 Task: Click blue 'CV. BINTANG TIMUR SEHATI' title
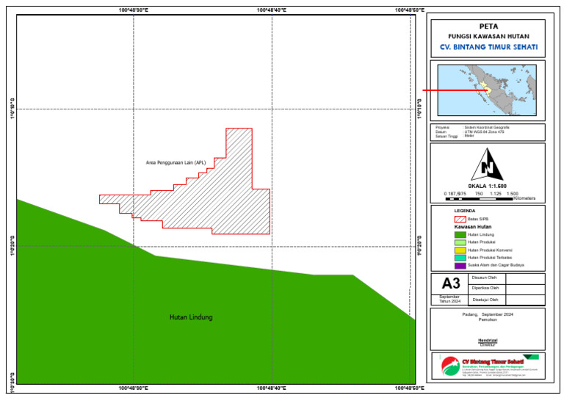point(488,47)
